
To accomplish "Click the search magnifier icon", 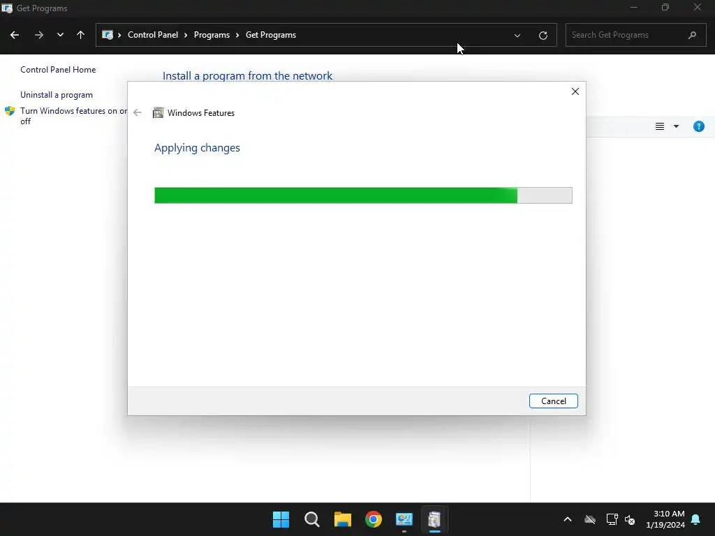I will click(692, 35).
